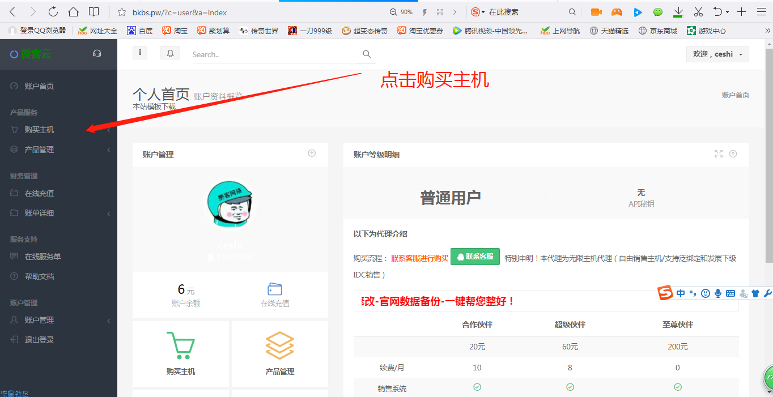This screenshot has width=773, height=397.
Task: Expand 账单详细 submenu in sidebar
Action: coord(108,214)
